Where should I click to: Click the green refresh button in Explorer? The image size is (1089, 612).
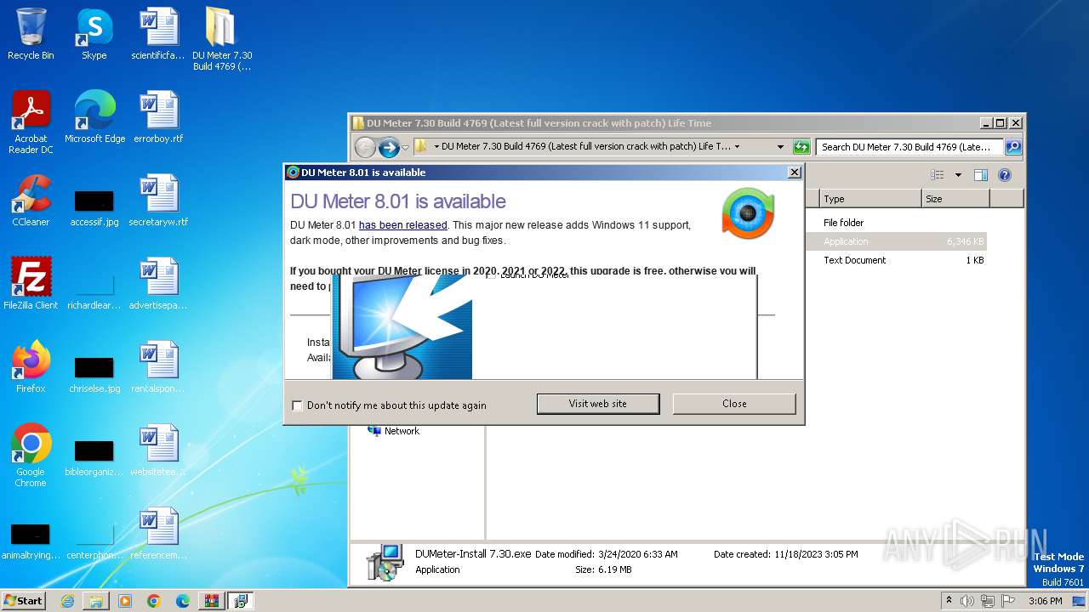pos(801,147)
